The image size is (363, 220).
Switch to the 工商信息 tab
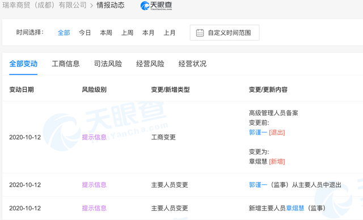[x=66, y=64]
